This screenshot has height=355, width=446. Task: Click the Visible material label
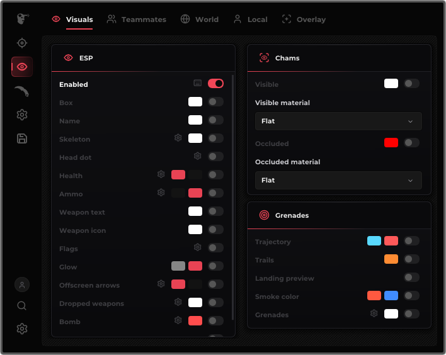(x=282, y=103)
